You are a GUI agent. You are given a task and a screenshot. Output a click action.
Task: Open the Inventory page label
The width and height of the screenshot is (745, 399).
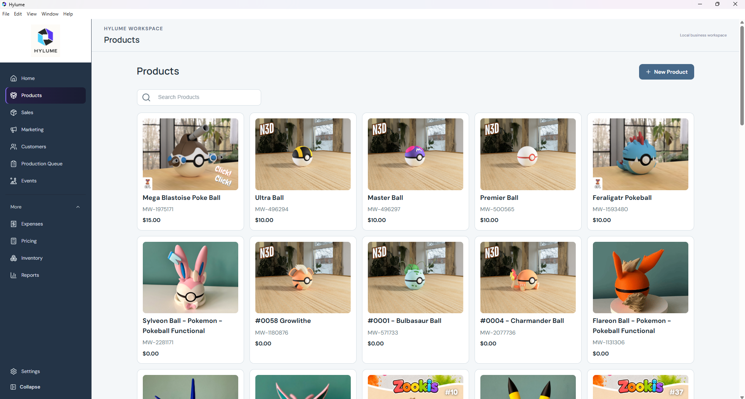[32, 258]
